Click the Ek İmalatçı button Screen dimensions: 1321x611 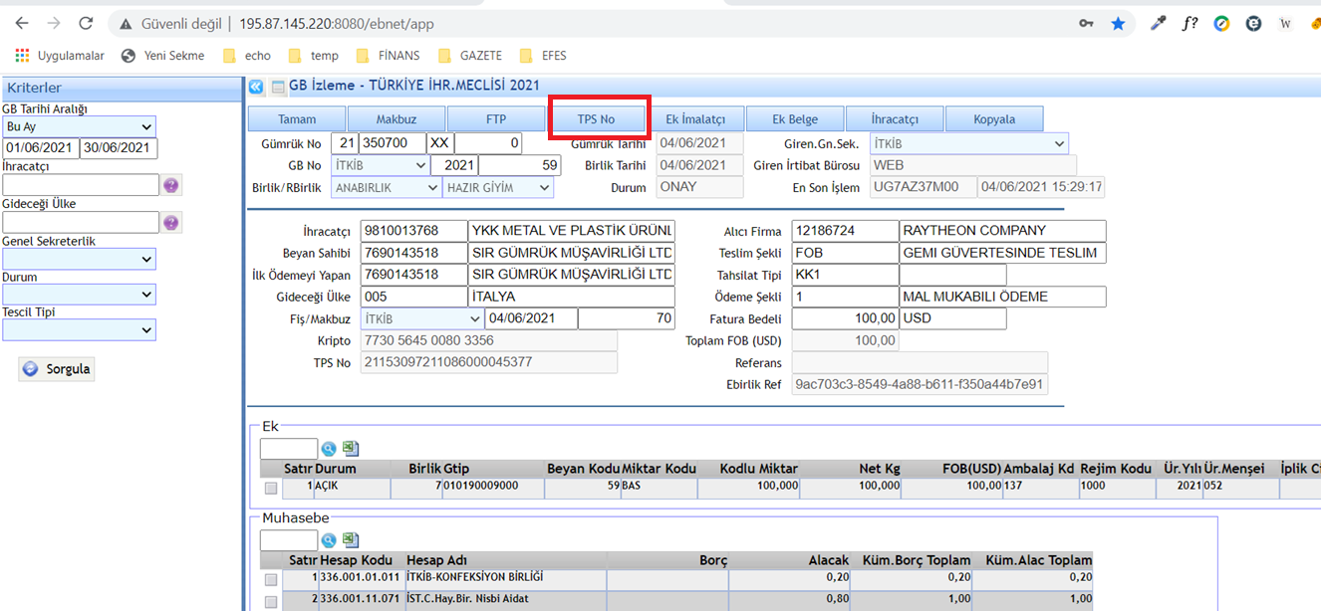695,119
